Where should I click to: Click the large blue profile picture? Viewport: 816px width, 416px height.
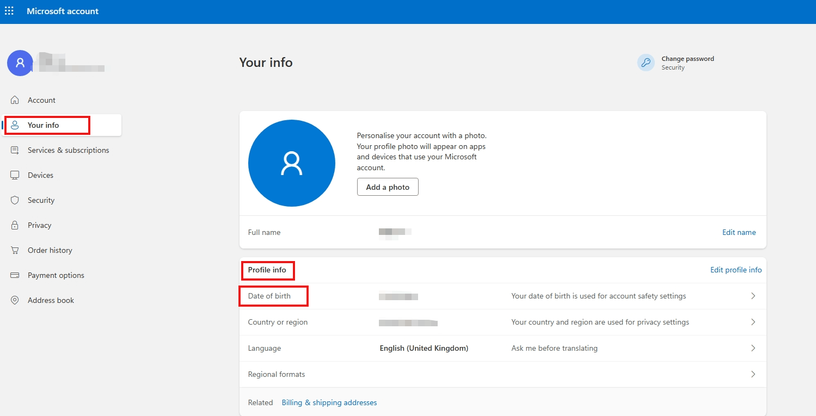click(x=292, y=163)
